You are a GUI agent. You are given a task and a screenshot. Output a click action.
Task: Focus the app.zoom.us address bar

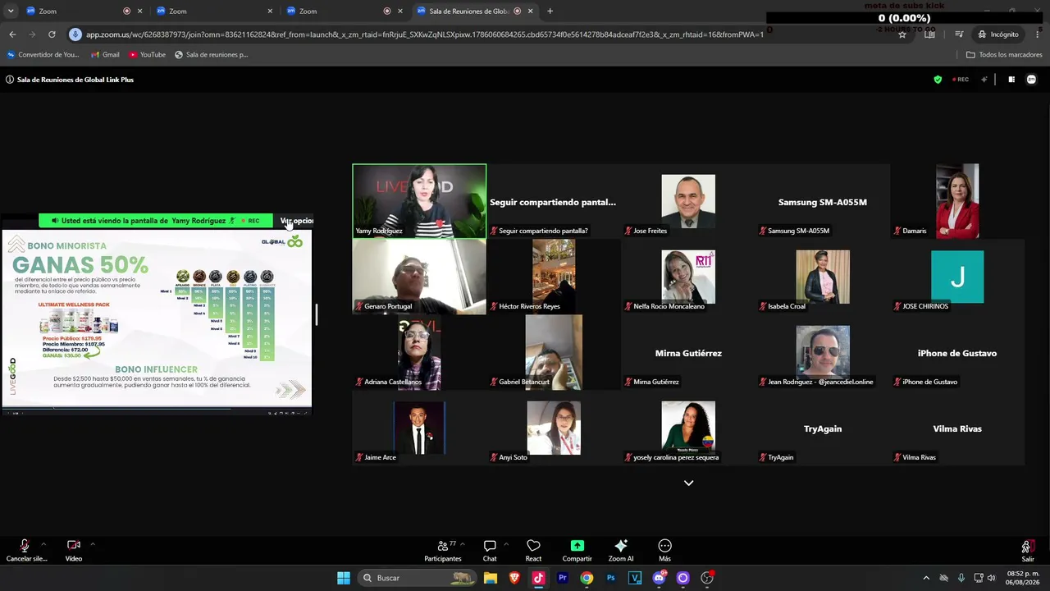click(x=424, y=34)
